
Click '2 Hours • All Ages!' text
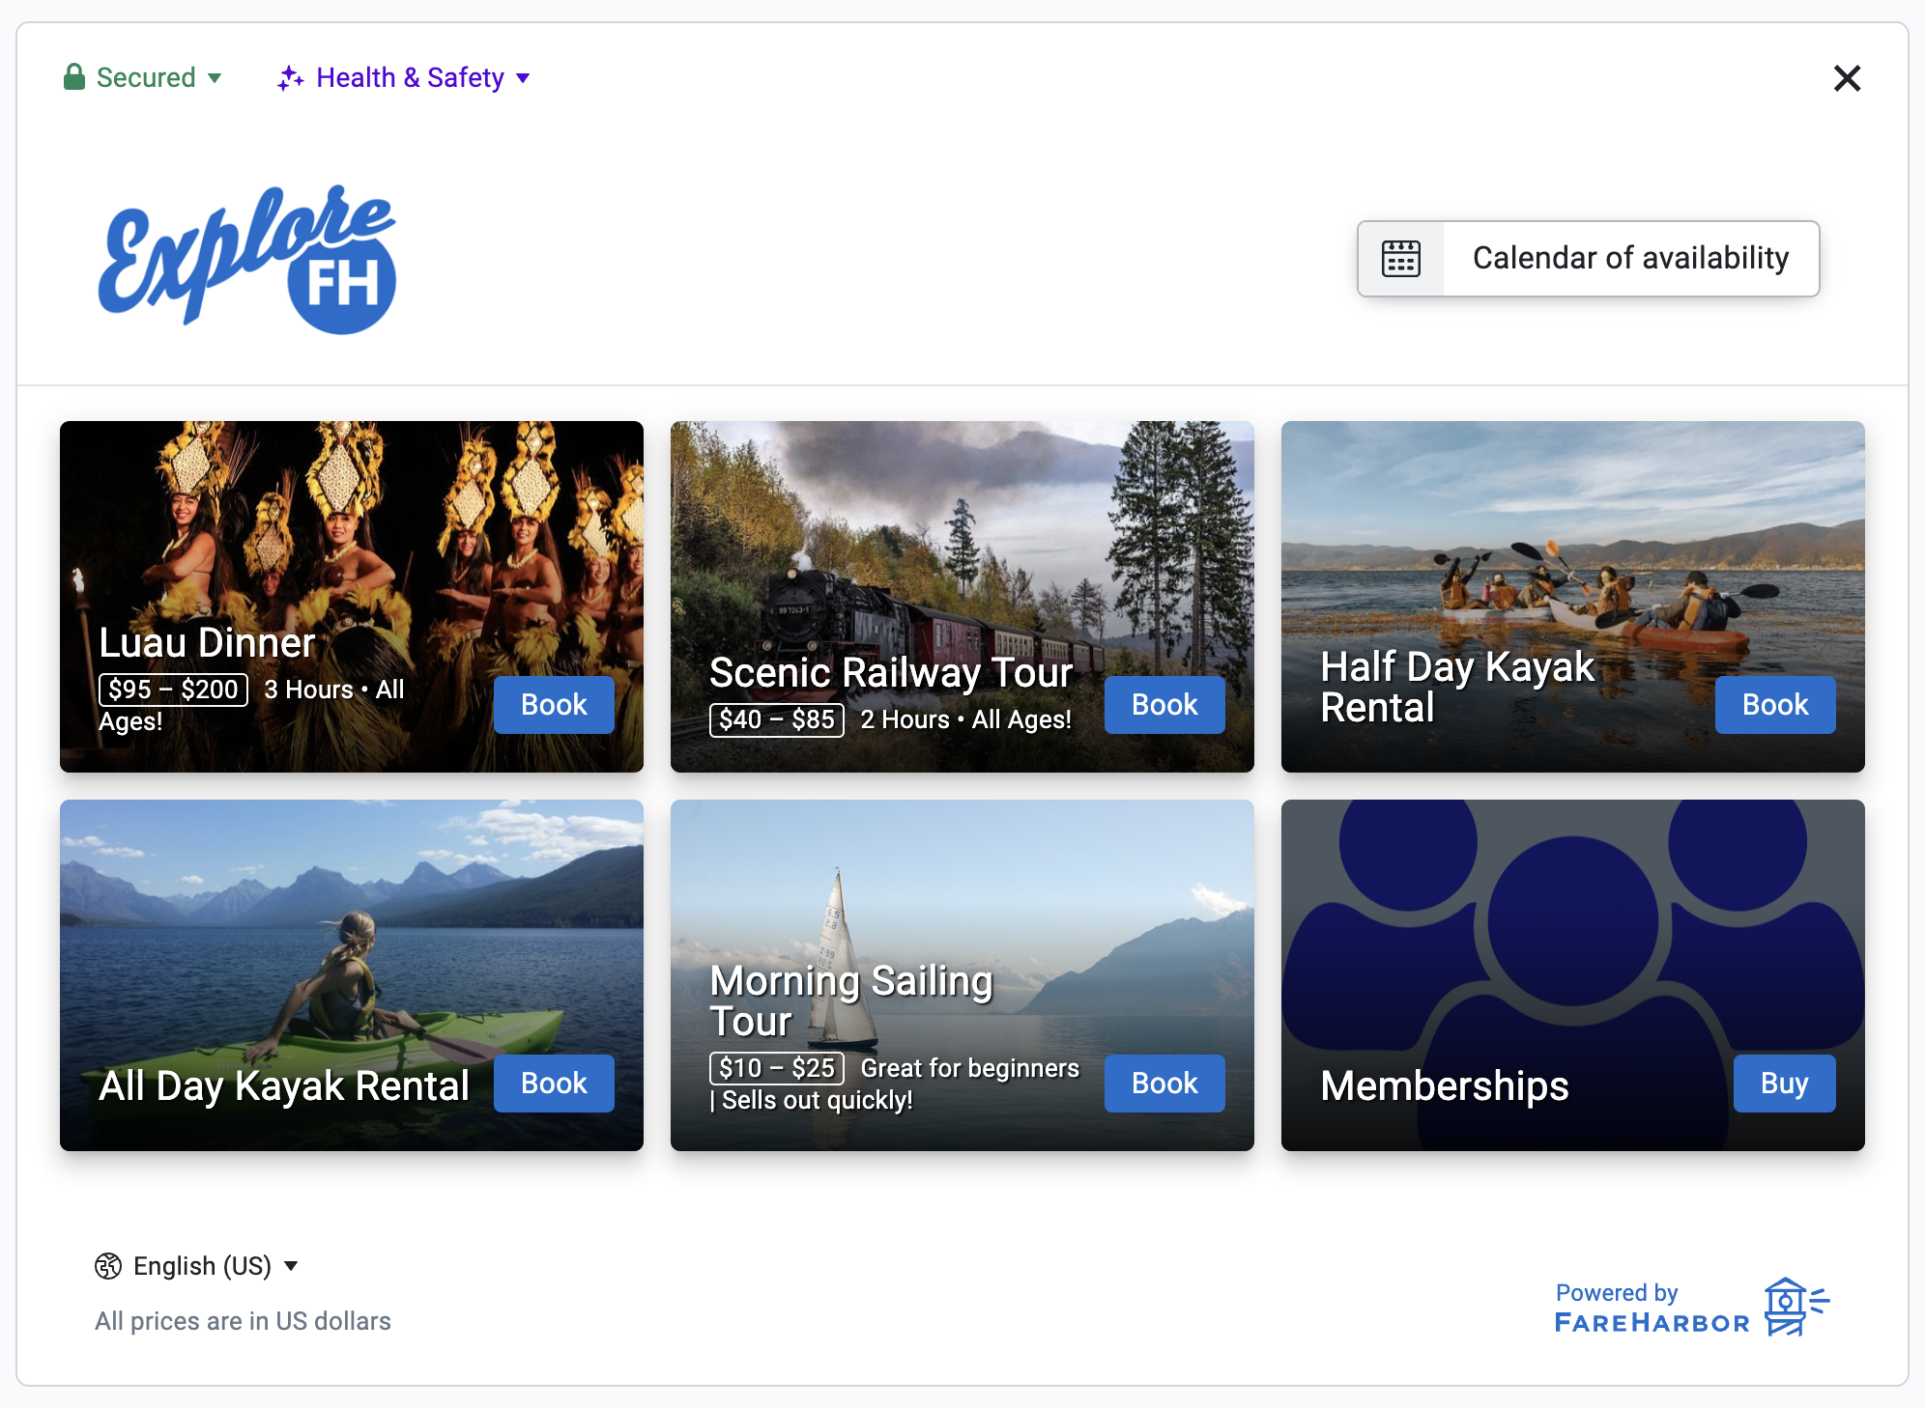tap(965, 719)
